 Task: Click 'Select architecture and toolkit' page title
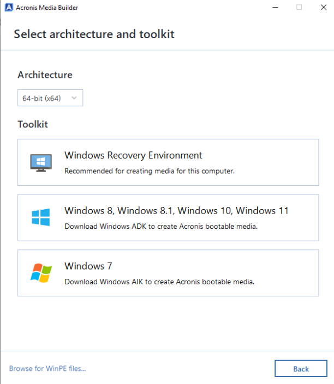94,34
